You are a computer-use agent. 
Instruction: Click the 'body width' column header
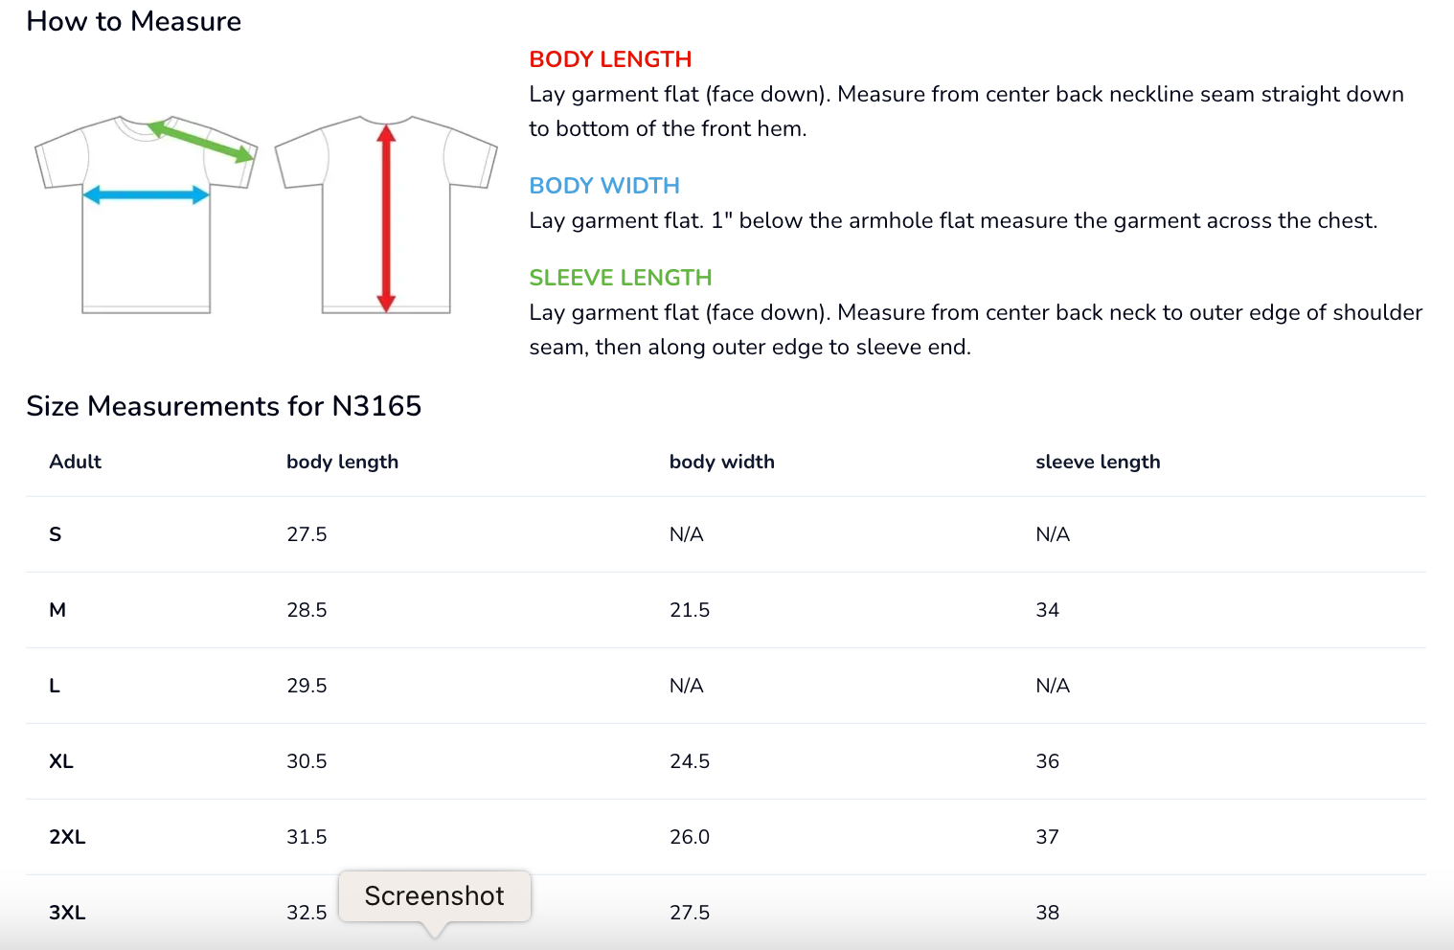click(x=721, y=462)
